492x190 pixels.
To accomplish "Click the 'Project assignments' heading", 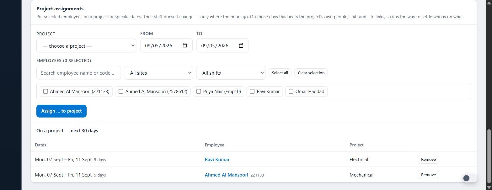I will coord(60,9).
